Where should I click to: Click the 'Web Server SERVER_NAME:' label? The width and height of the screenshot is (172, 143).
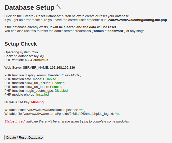(x=27, y=68)
